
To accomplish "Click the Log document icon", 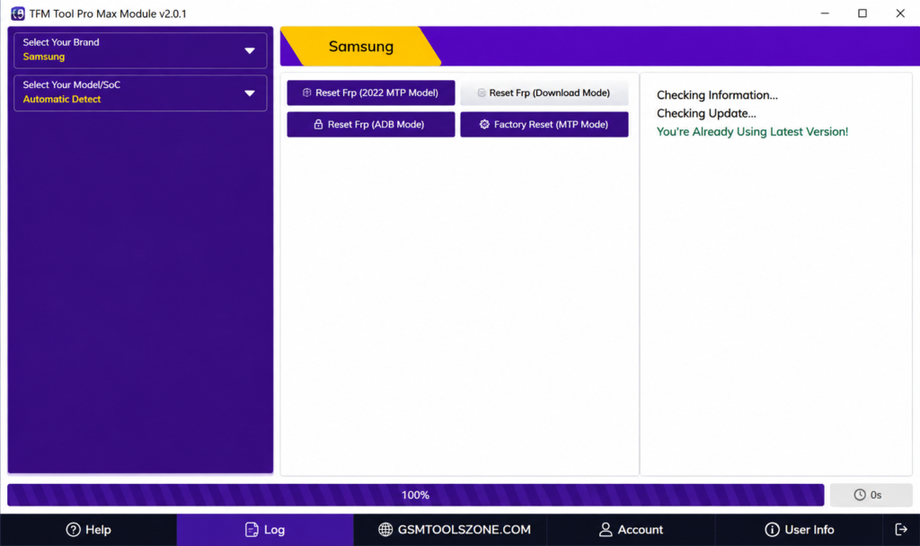I will [x=252, y=530].
